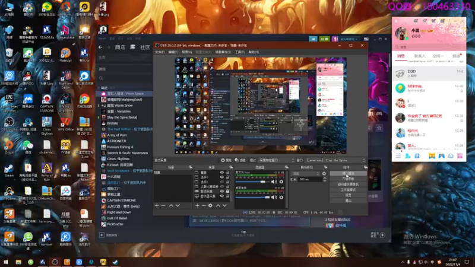Pop out the 控件 dock panel
Screen dimensions: 475x267
[365, 167]
